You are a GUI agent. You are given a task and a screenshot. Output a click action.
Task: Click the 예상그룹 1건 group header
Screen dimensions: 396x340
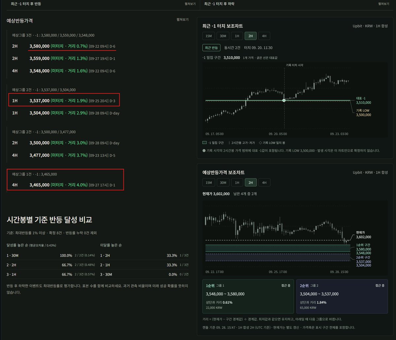pyautogui.click(x=34, y=174)
